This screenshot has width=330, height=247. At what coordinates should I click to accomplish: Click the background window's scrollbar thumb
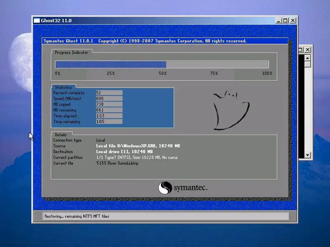307,64
